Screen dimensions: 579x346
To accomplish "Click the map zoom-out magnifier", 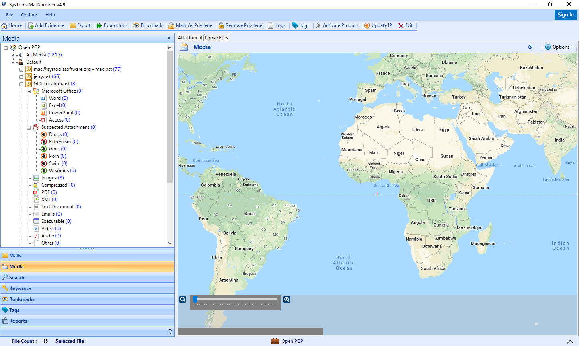I will pyautogui.click(x=183, y=299).
